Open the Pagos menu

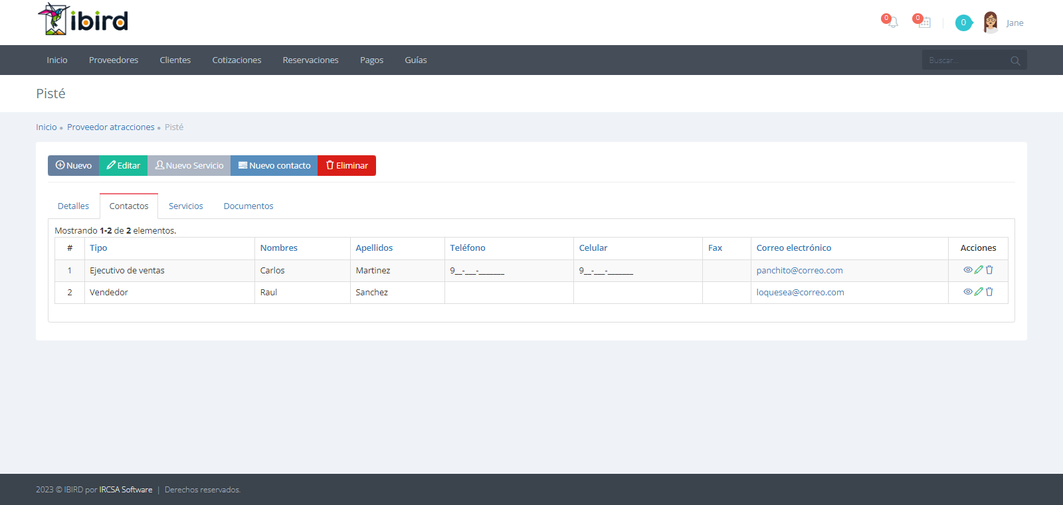point(372,60)
